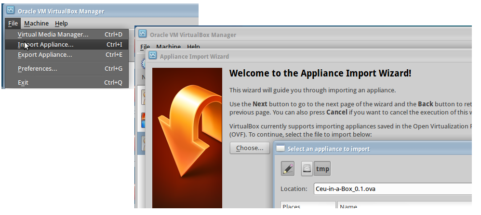Choose Import Appliance from the File menu
Viewport: 481px width, 215px height.
coord(67,45)
